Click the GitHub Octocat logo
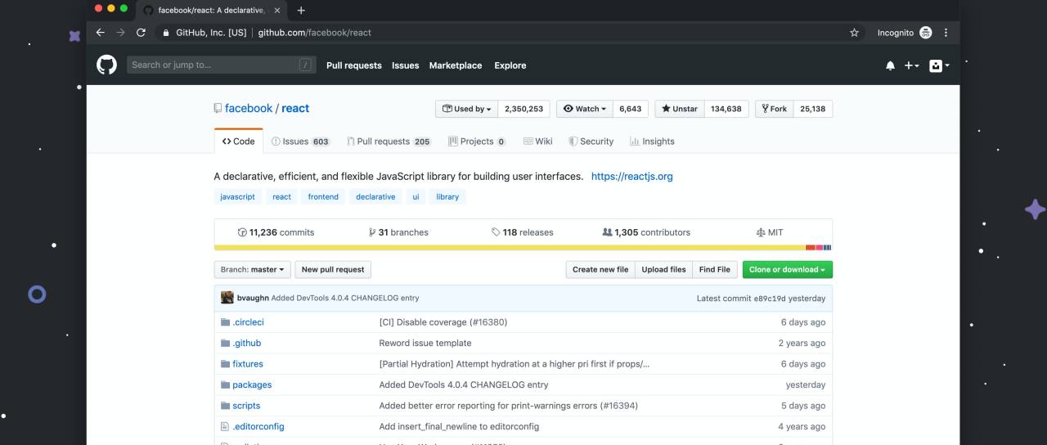1047x445 pixels. pyautogui.click(x=107, y=65)
